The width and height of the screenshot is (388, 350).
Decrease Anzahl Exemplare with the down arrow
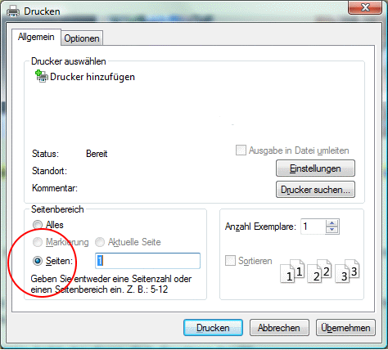(332, 230)
